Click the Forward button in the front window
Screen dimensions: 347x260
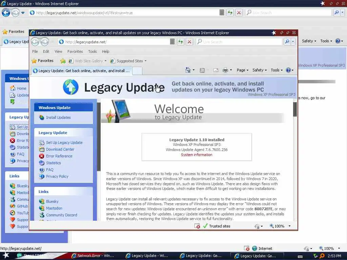click(x=44, y=42)
